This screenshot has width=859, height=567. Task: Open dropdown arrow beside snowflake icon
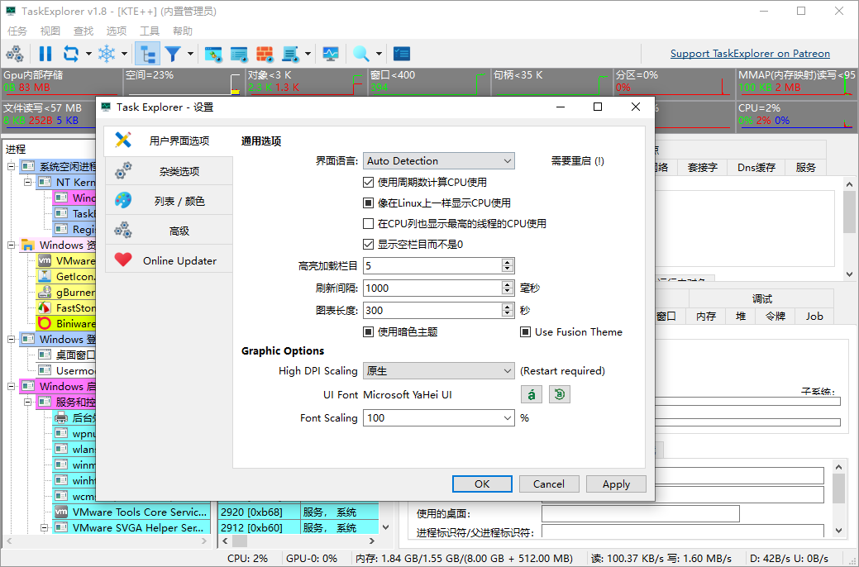click(124, 54)
